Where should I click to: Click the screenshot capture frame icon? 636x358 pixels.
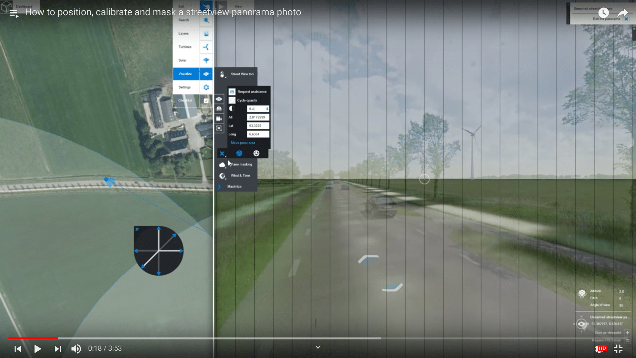coord(219,128)
